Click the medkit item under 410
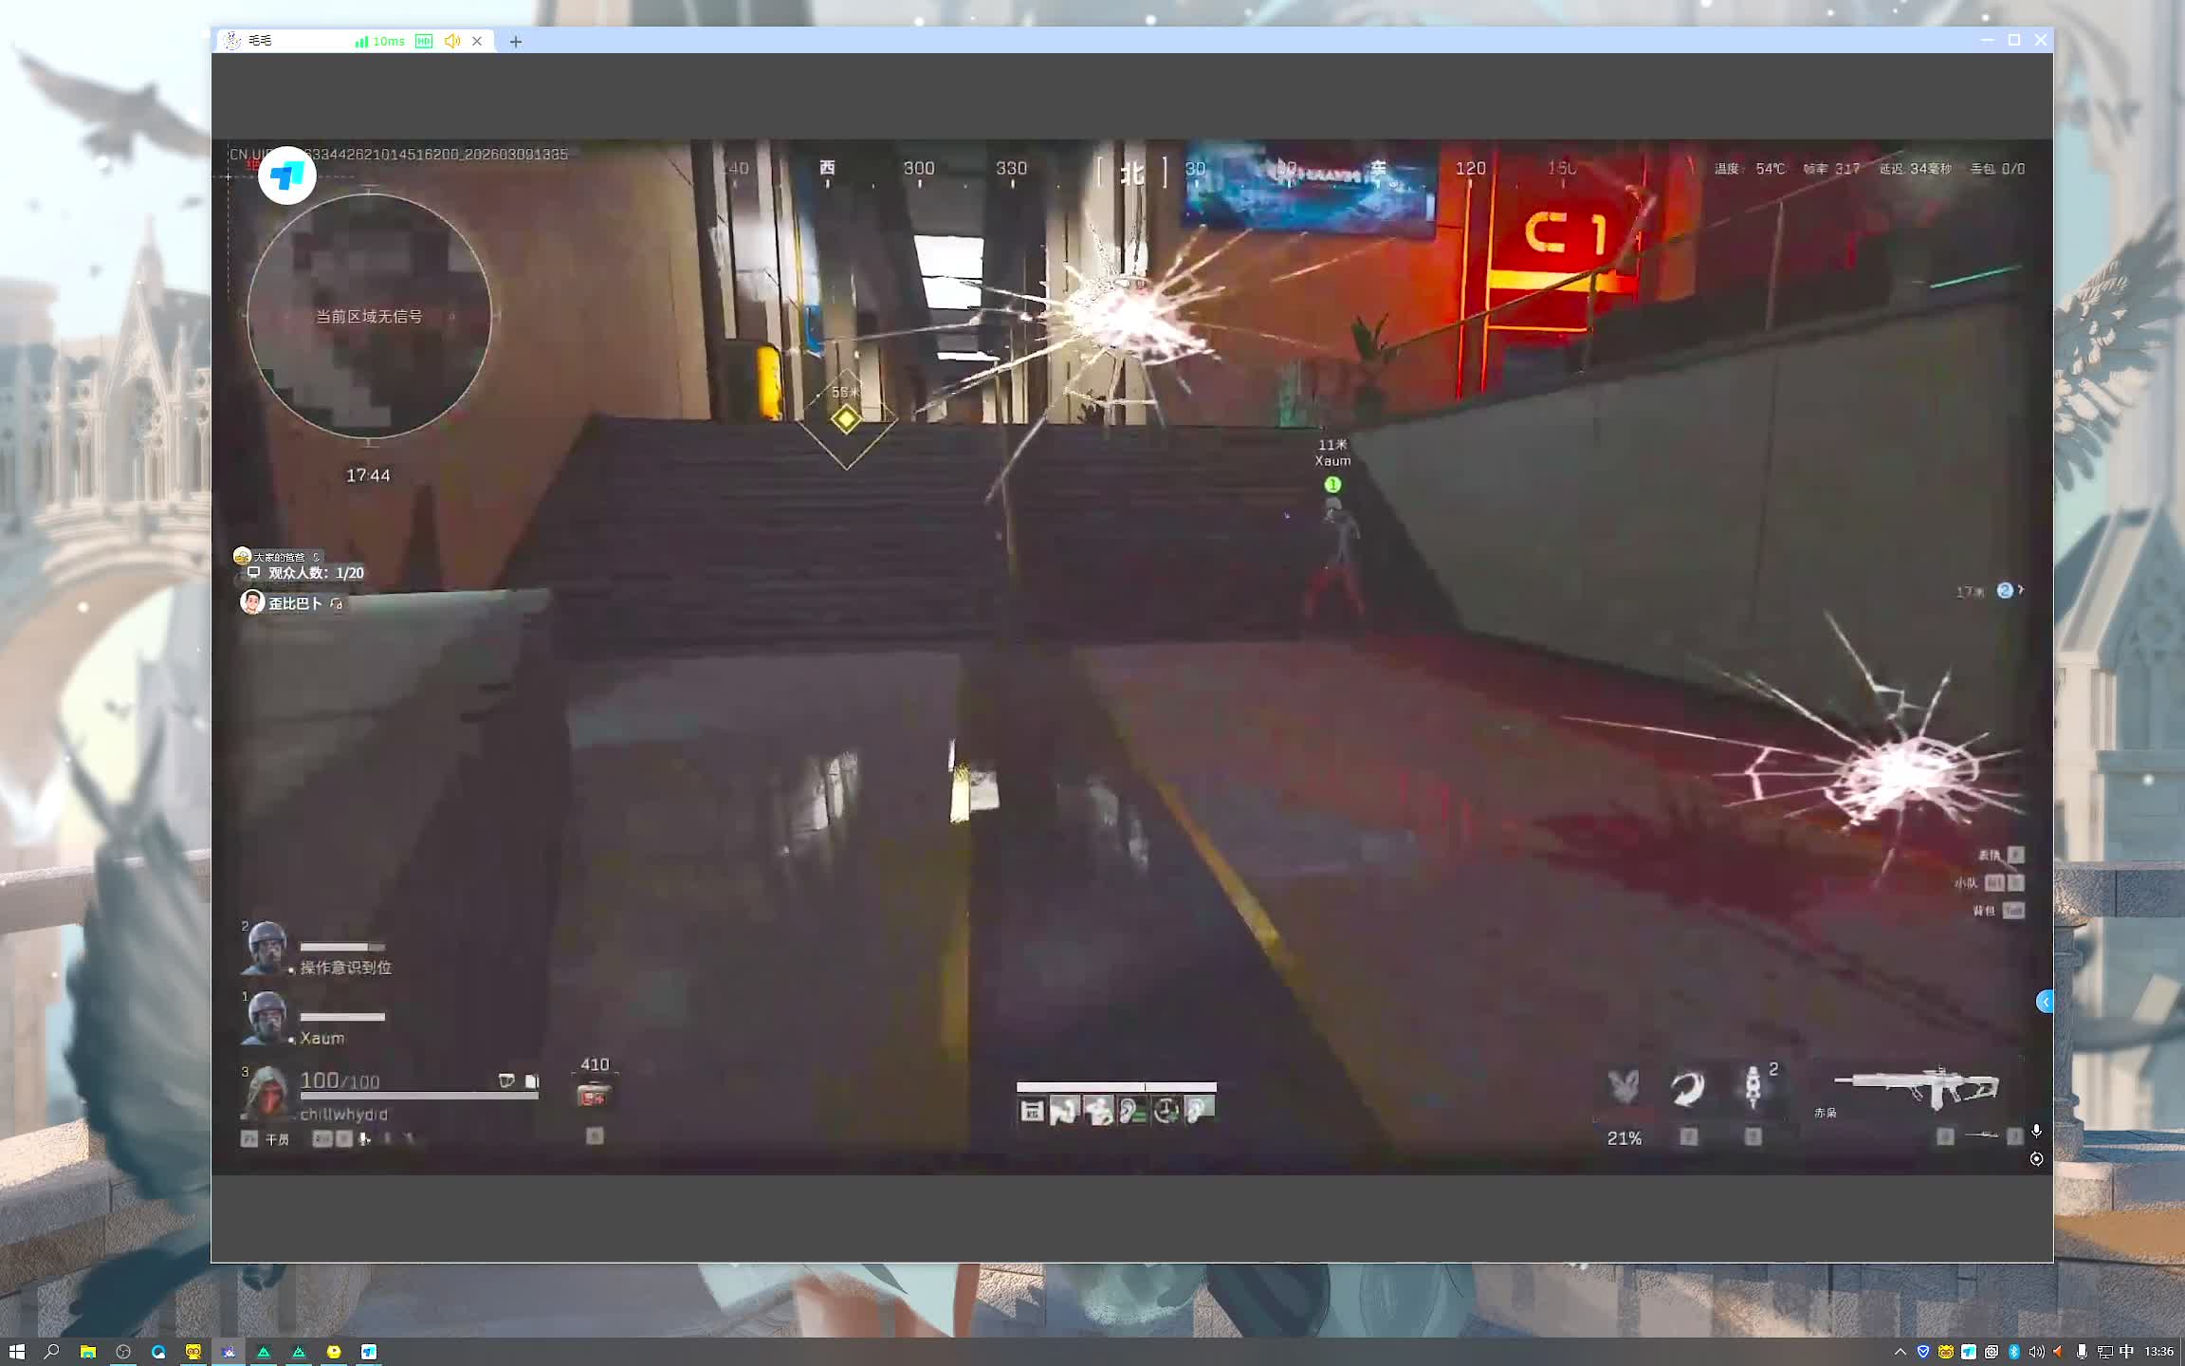2185x1366 pixels. tap(594, 1097)
